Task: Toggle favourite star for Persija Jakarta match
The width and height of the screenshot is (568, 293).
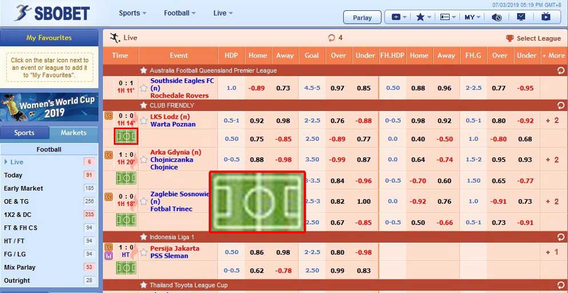Action: (144, 252)
